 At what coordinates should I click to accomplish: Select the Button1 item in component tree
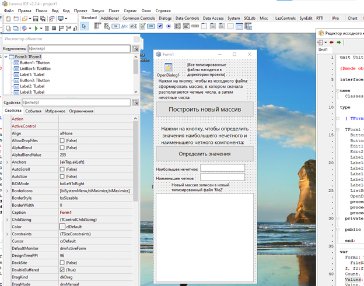click(x=34, y=63)
